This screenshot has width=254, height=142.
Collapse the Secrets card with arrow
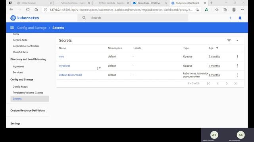[x=237, y=40]
